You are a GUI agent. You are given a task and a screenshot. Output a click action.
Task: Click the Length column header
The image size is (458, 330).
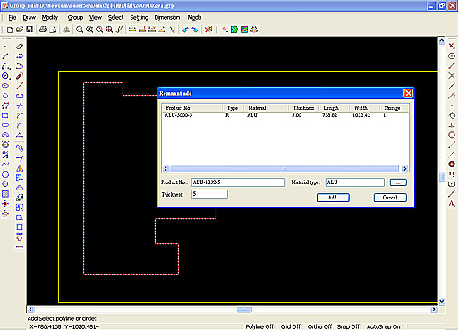pyautogui.click(x=334, y=108)
